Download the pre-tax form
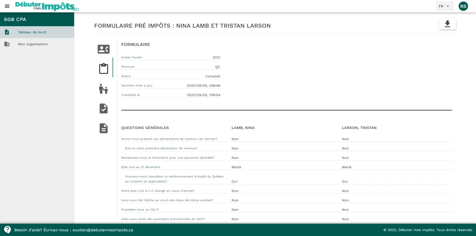Image resolution: width=476 pixels, height=236 pixels. (447, 24)
